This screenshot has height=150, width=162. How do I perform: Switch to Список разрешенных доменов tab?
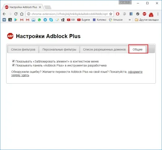tap(104, 49)
